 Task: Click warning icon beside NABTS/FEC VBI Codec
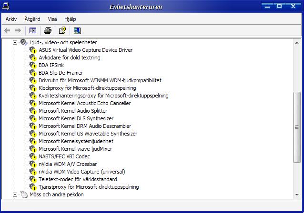coord(33,156)
